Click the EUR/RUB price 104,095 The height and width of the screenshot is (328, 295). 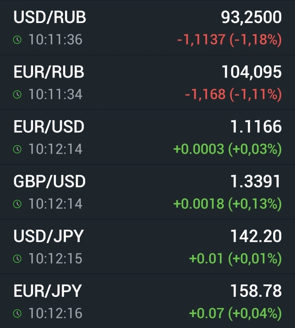(x=251, y=72)
